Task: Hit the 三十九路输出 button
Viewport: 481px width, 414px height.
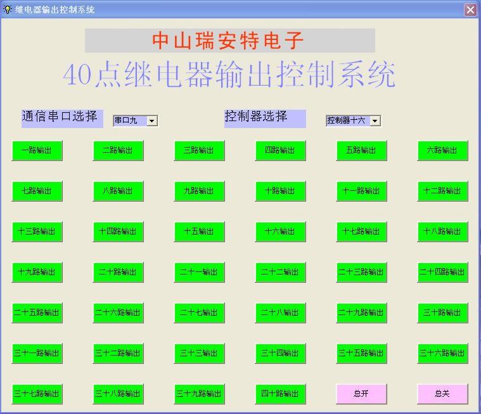Action: click(200, 394)
